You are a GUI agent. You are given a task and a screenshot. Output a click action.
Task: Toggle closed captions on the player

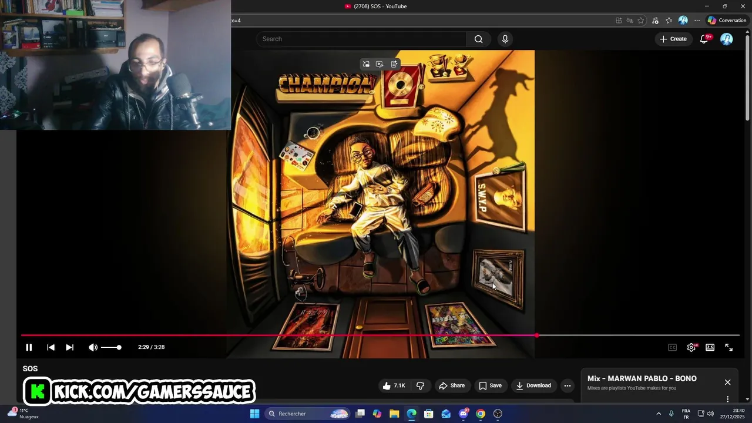[673, 347]
